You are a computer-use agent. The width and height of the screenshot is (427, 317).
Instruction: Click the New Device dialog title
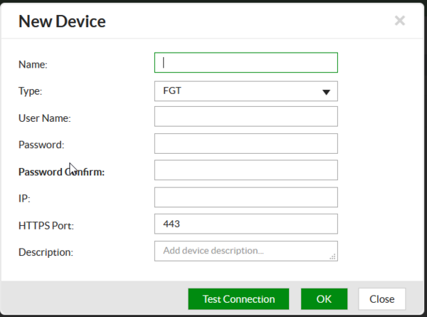tap(62, 21)
